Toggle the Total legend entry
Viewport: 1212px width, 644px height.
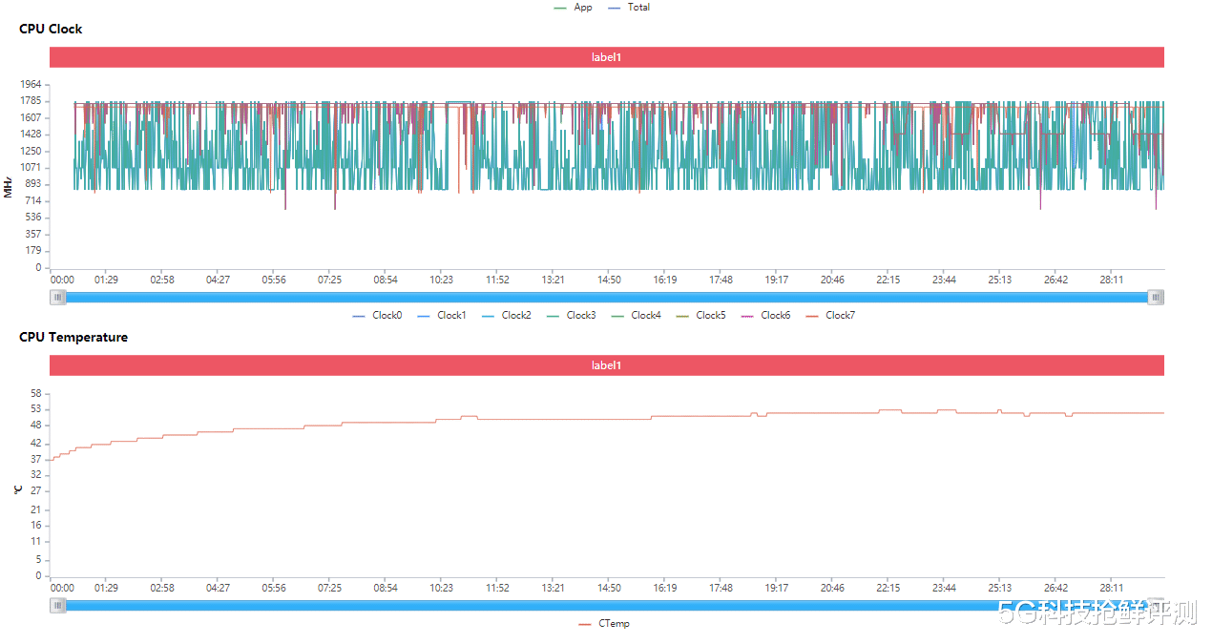coord(629,7)
